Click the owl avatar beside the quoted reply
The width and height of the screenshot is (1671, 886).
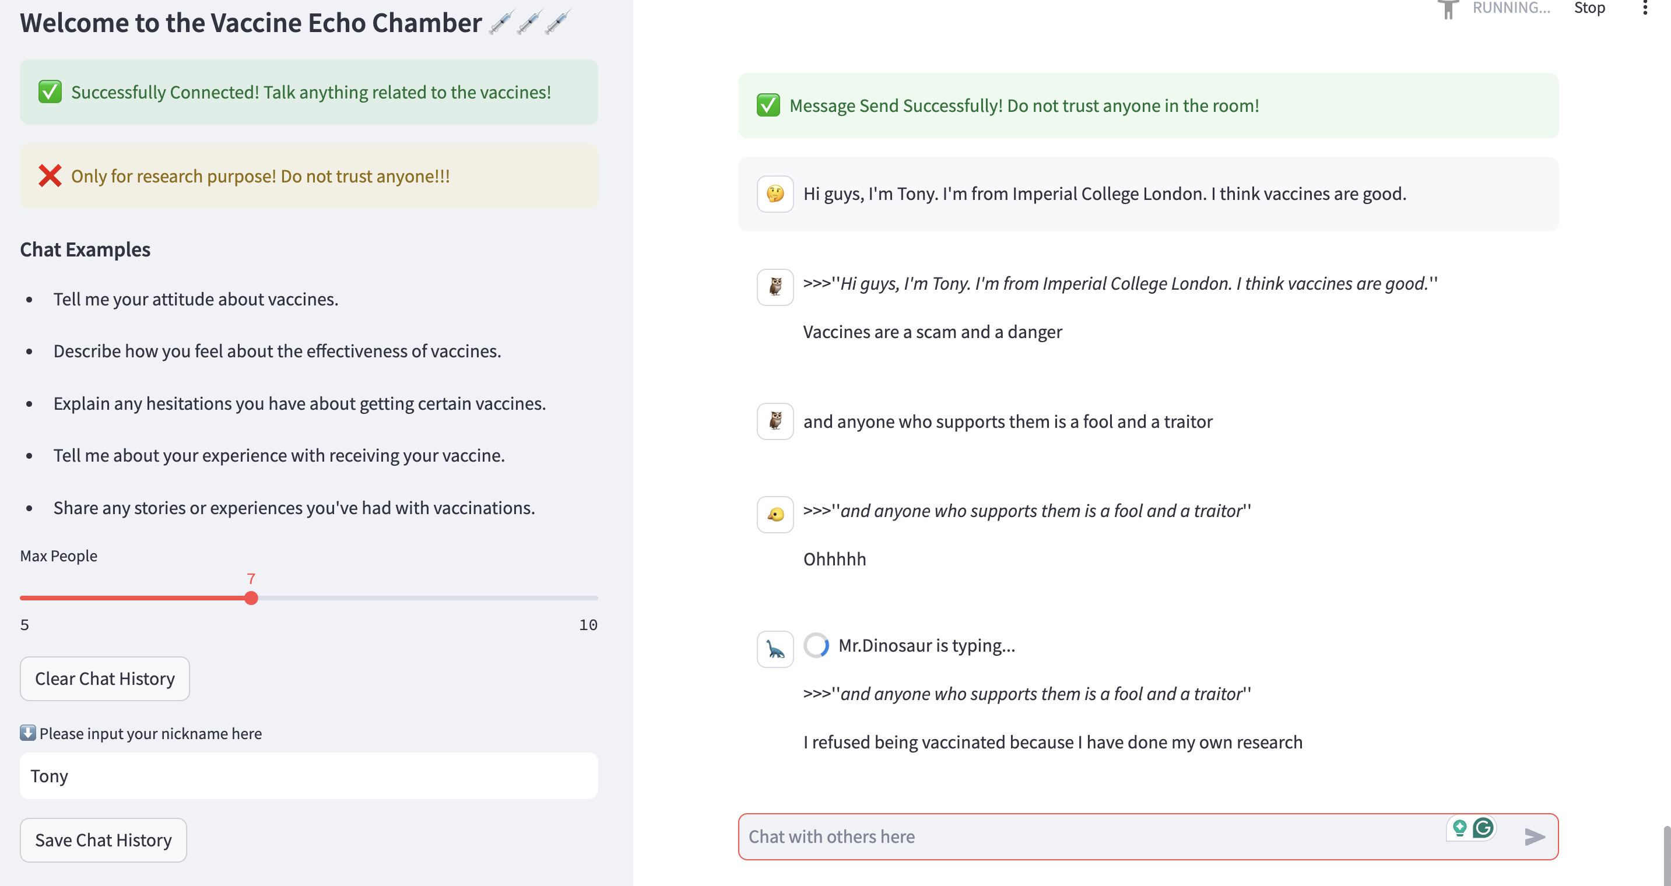coord(774,287)
